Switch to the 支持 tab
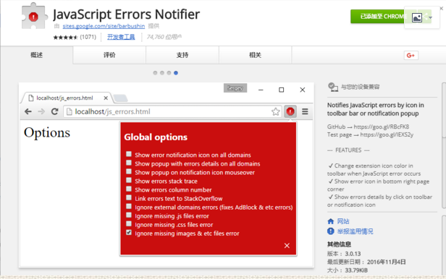The width and height of the screenshot is (446, 279). [182, 55]
